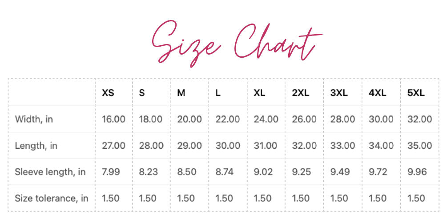Viewport: 447px width, 222px height.
Task: Click the S length value 28.00
Action: point(151,146)
